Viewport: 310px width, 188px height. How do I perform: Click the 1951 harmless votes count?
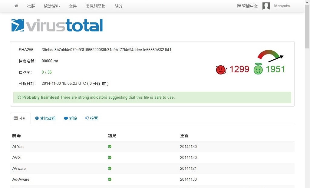275,69
